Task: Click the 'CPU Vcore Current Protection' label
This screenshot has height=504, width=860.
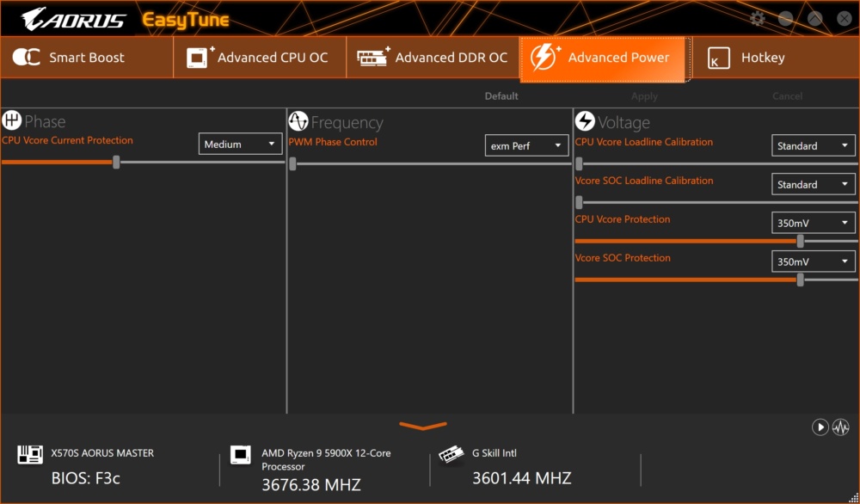Action: 67,140
